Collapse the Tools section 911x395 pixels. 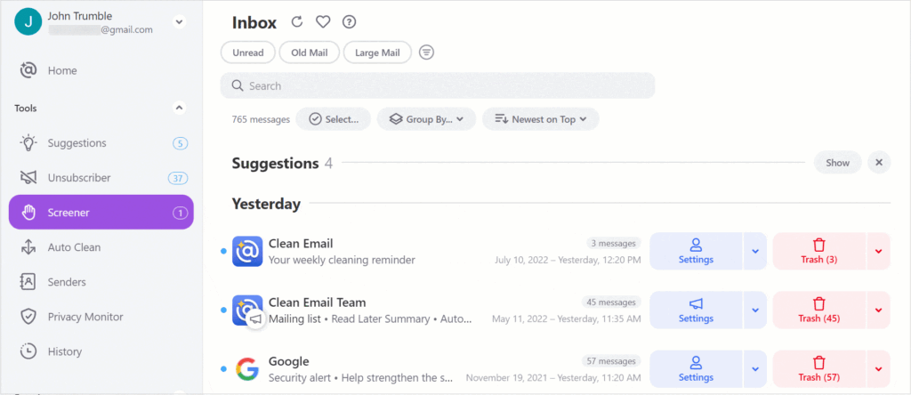click(179, 108)
